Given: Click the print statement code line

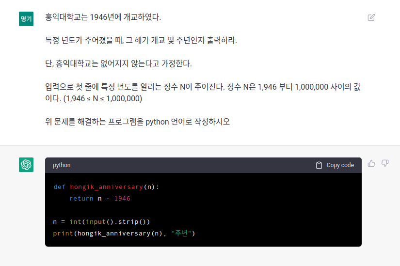Looking at the screenshot, I should [x=124, y=234].
